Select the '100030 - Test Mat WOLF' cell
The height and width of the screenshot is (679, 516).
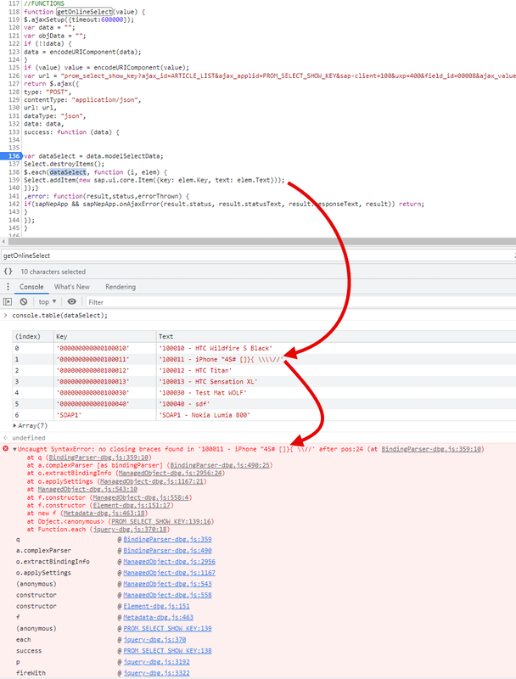click(336, 393)
